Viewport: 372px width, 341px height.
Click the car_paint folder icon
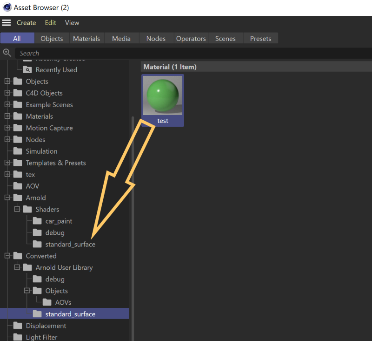pos(37,221)
